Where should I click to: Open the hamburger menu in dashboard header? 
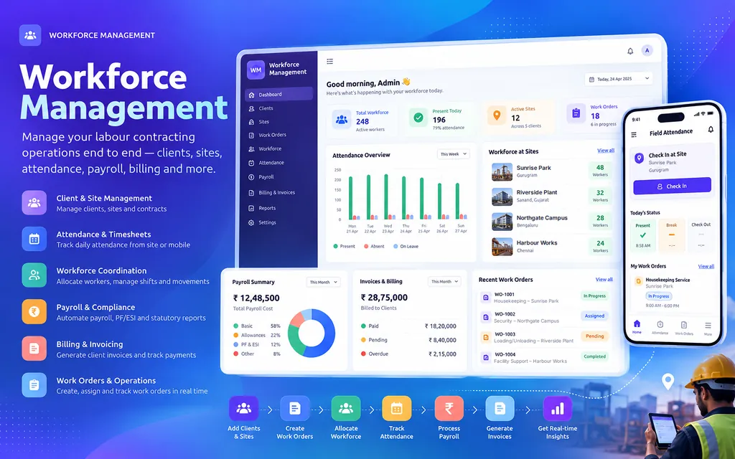coord(330,62)
